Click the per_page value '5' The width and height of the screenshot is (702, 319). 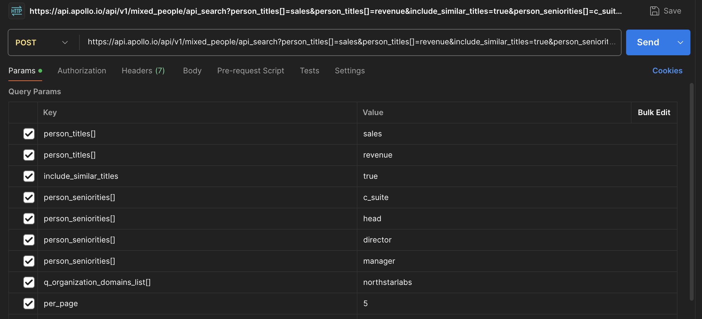(517, 304)
